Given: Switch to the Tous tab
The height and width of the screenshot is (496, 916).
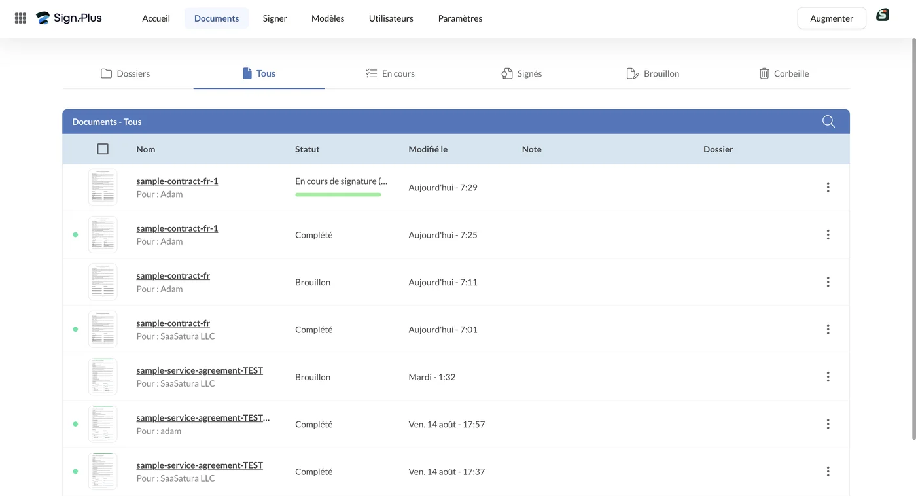Looking at the screenshot, I should point(259,73).
